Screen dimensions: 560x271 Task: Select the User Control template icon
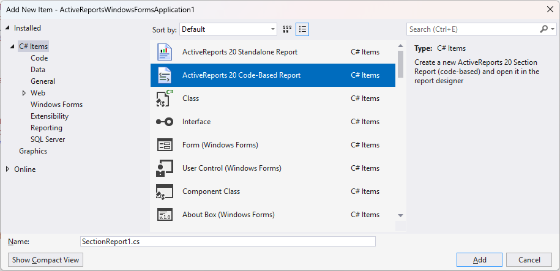pos(165,168)
